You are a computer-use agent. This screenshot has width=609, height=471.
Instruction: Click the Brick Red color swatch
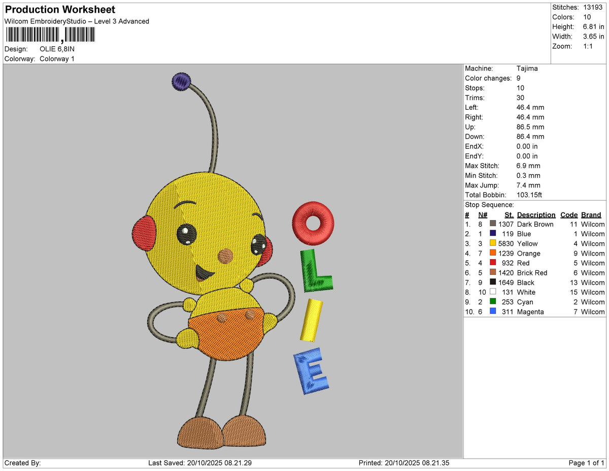(493, 272)
